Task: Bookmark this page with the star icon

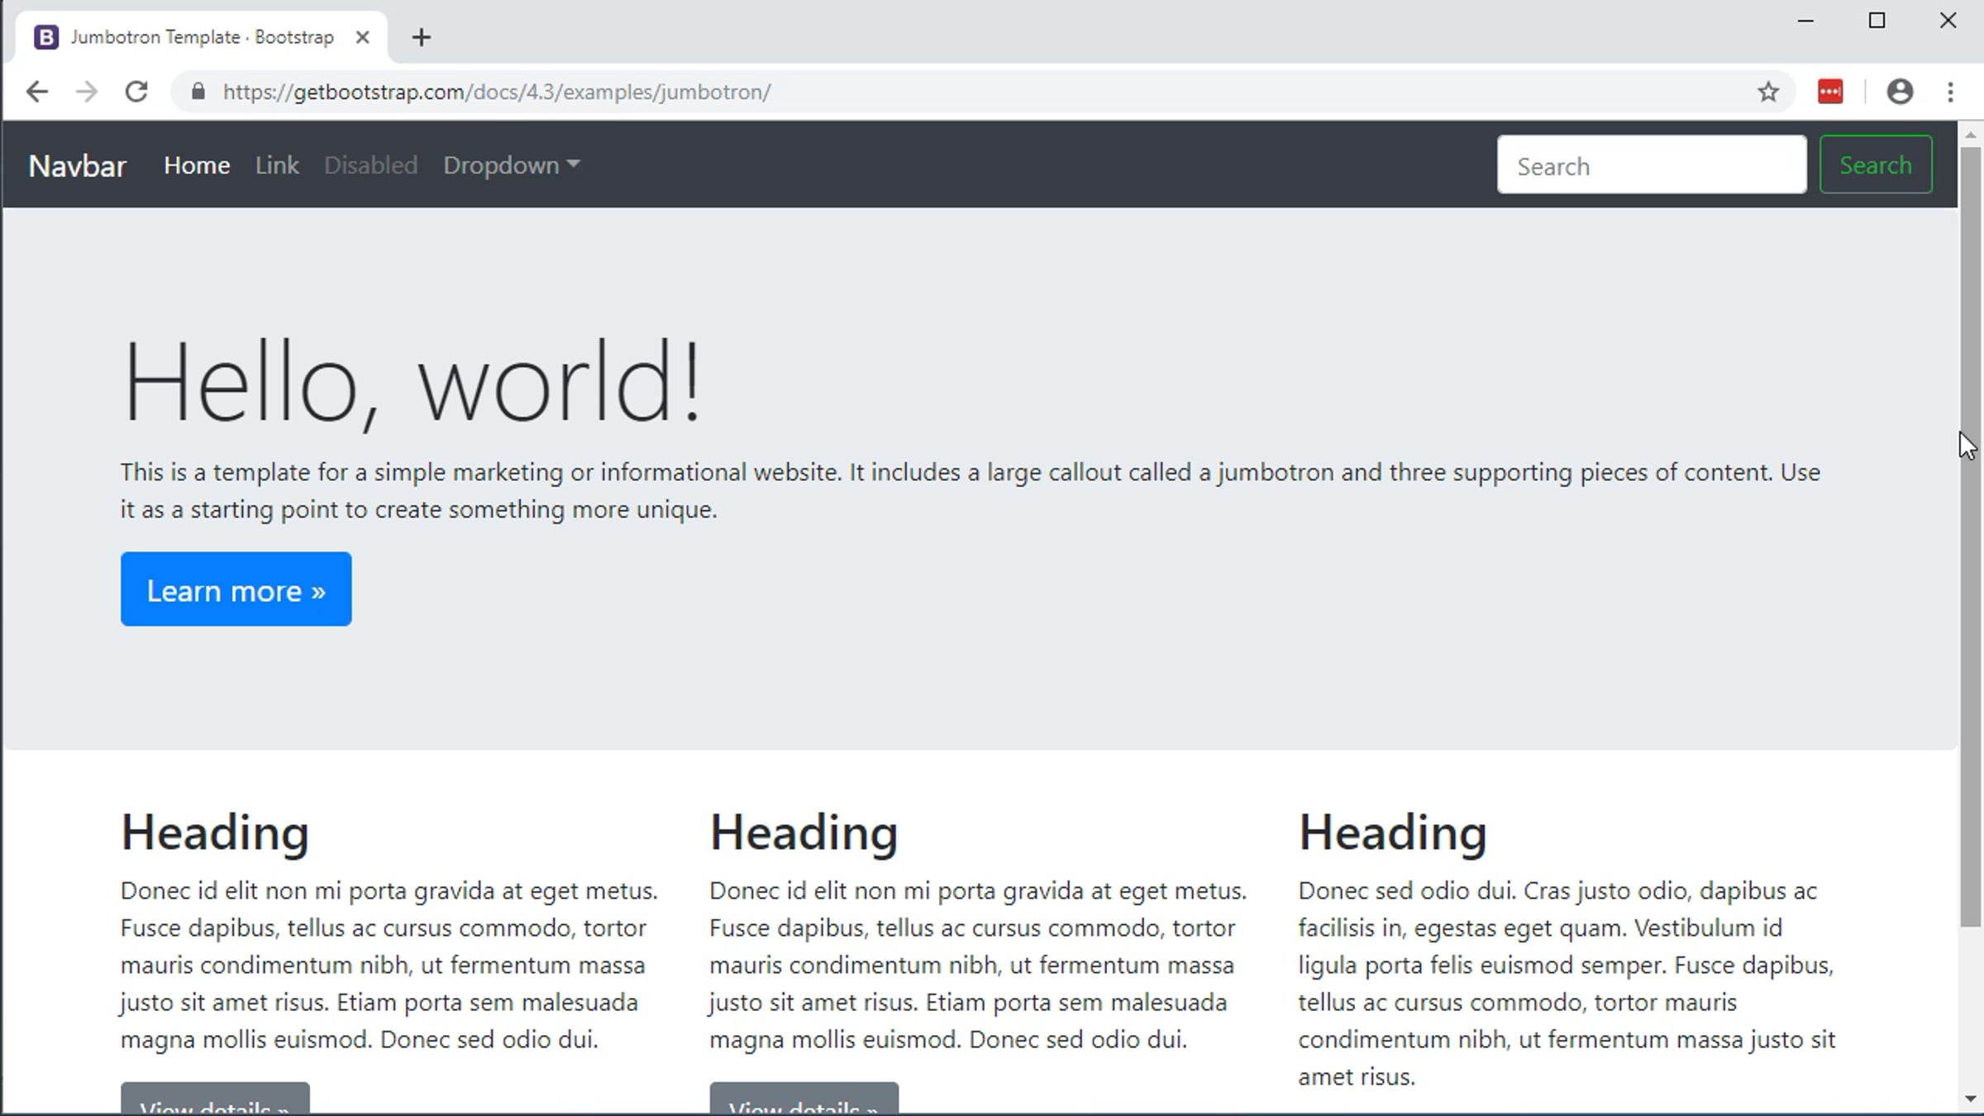Action: tap(1768, 92)
